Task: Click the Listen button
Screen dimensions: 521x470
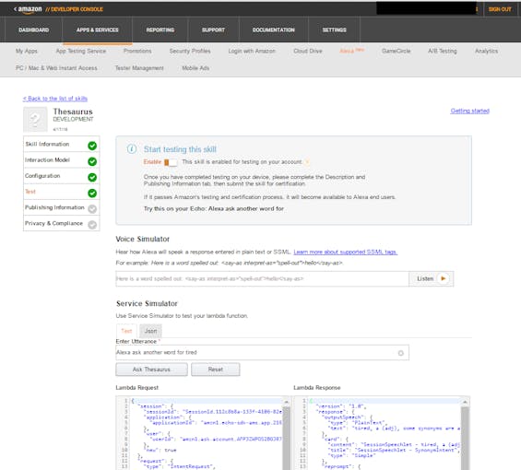Action: click(x=431, y=278)
